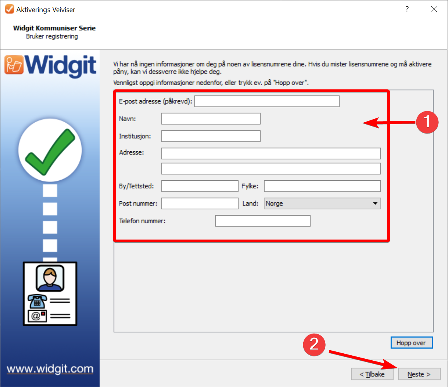The height and width of the screenshot is (387, 448).
Task: Click the second Adresse line field
Action: (x=271, y=168)
